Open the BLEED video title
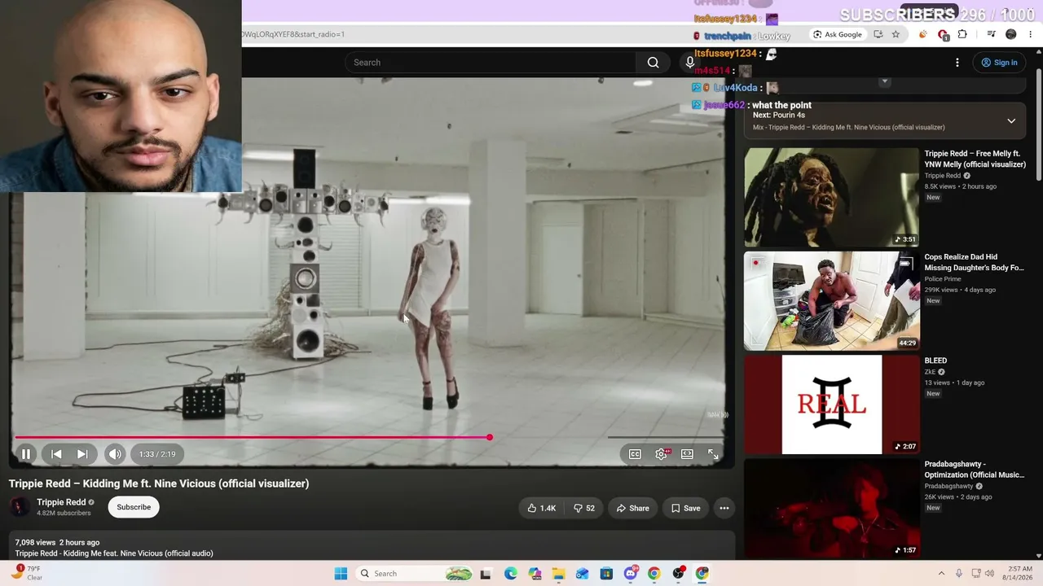1043x586 pixels. coord(935,361)
